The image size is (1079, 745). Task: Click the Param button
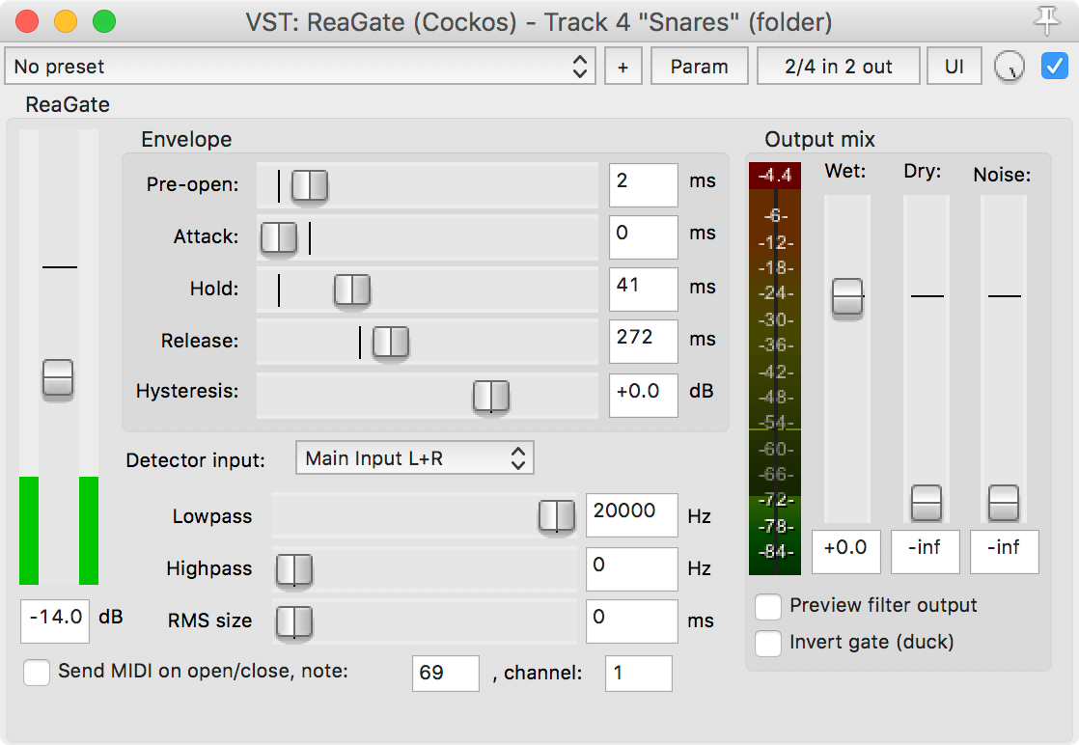699,67
